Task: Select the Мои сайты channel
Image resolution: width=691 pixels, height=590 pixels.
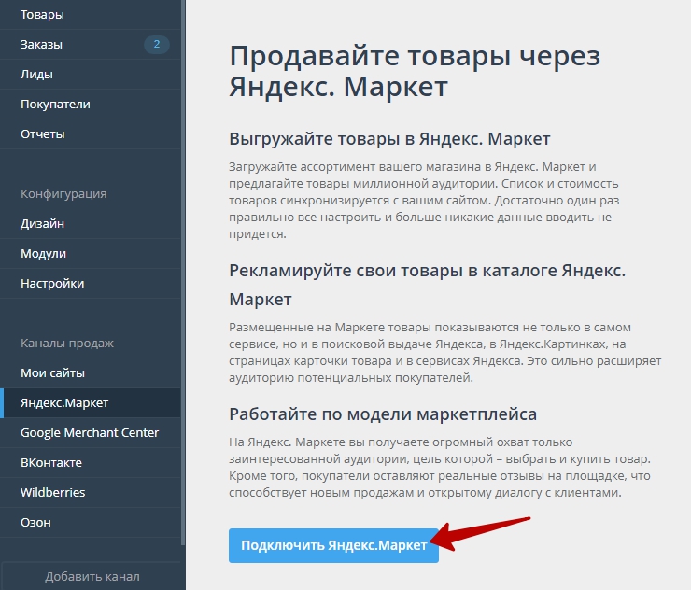Action: (90, 373)
